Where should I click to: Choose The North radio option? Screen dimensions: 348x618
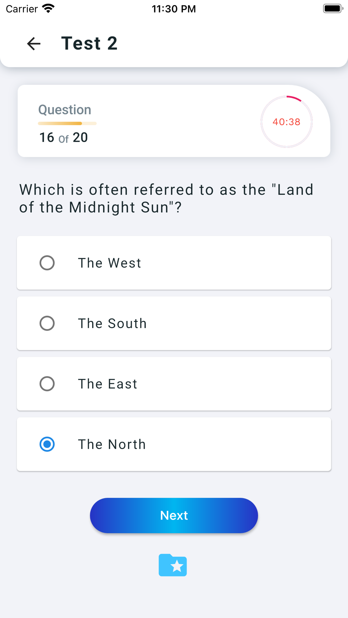click(47, 444)
